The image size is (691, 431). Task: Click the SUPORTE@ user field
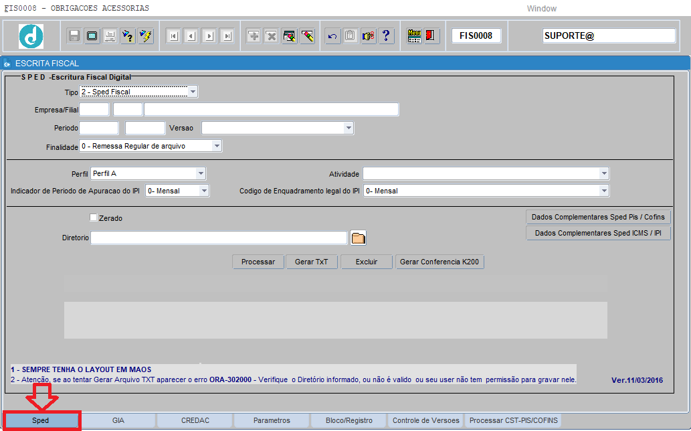point(609,35)
